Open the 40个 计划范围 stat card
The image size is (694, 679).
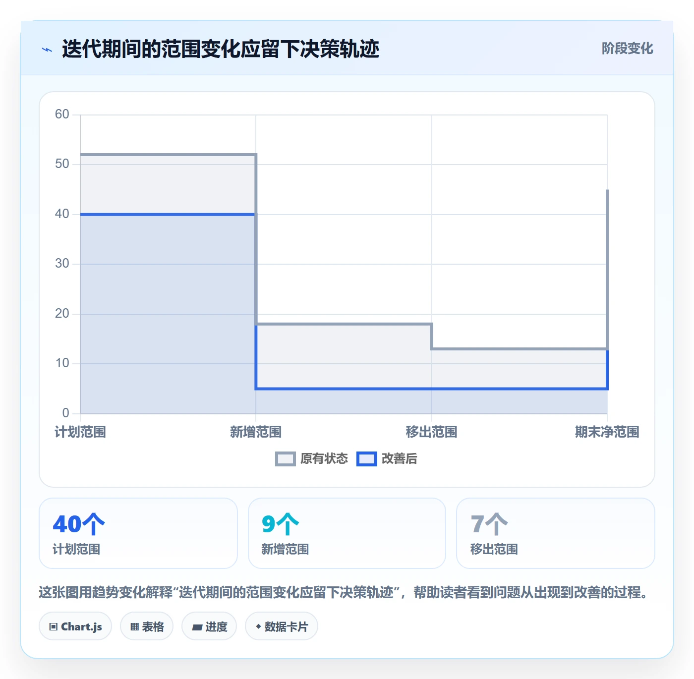coord(138,533)
